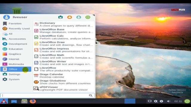191x107 pixels.
Task: Select the Internet category
Action: [16, 59]
